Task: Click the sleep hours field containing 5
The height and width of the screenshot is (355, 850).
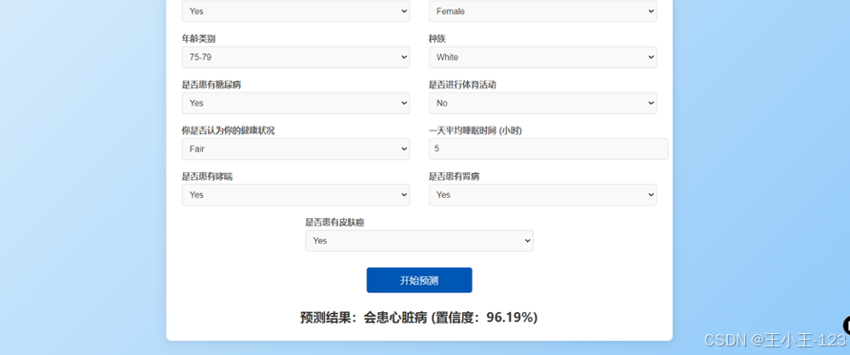Action: point(549,148)
